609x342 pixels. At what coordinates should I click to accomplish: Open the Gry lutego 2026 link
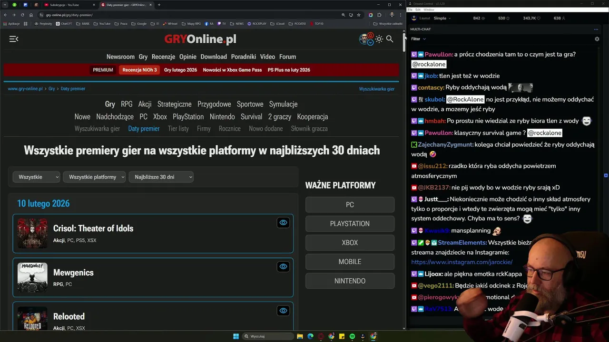180,70
